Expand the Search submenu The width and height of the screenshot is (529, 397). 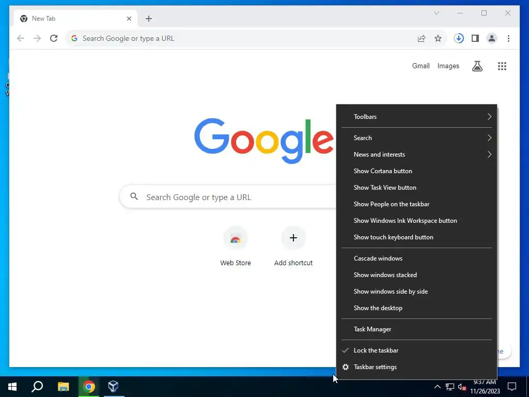(417, 138)
